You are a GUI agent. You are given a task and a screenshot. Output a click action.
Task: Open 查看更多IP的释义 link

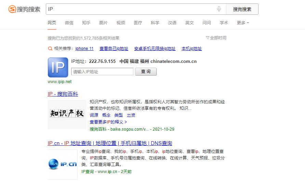[x=108, y=122]
